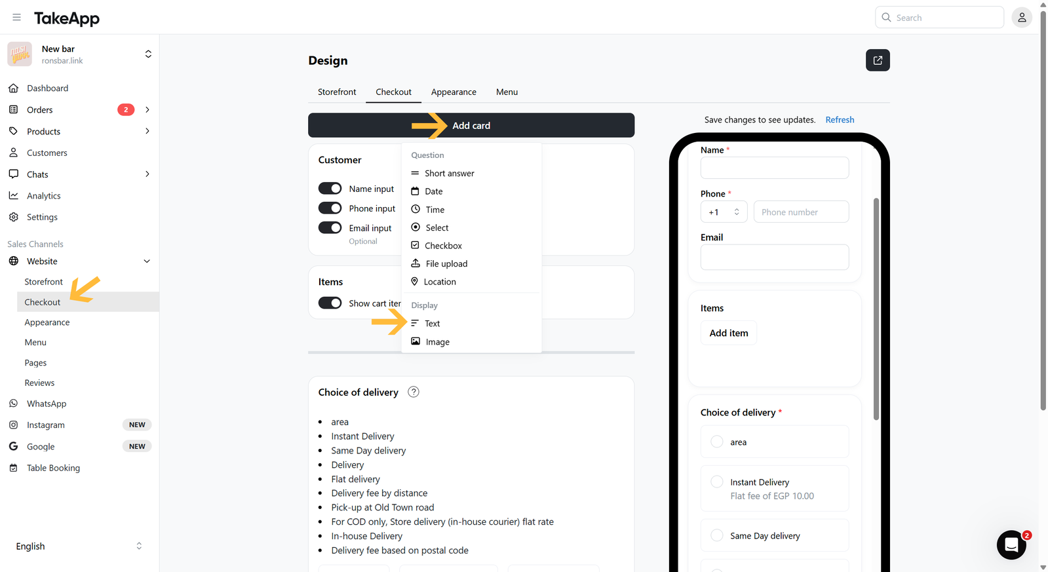Click the Website globe icon
Viewport: 1048px width, 572px height.
point(13,261)
